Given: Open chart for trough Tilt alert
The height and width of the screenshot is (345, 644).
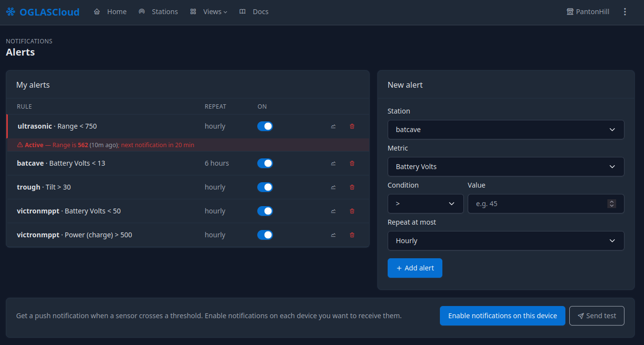Looking at the screenshot, I should 333,187.
